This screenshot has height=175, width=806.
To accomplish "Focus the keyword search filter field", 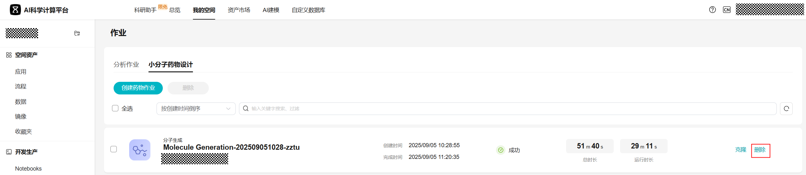I will coord(508,109).
